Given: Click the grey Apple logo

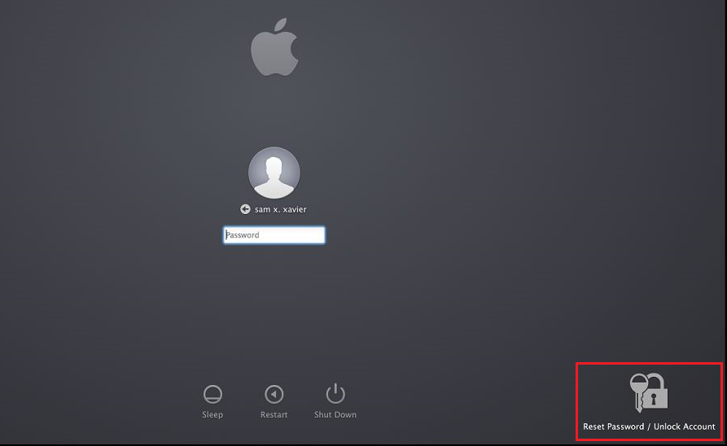Looking at the screenshot, I should (x=274, y=49).
